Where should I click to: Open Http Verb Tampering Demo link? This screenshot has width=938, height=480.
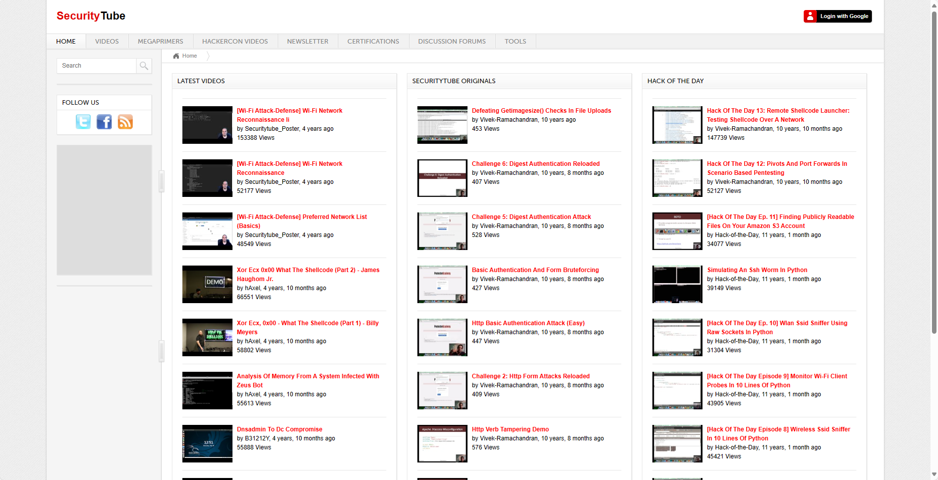pyautogui.click(x=511, y=429)
